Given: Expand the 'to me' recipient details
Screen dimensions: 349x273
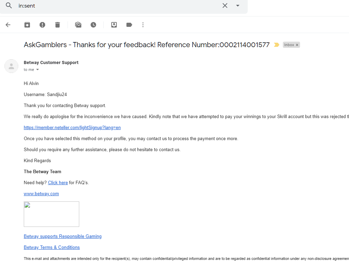Looking at the screenshot, I should pos(38,70).
